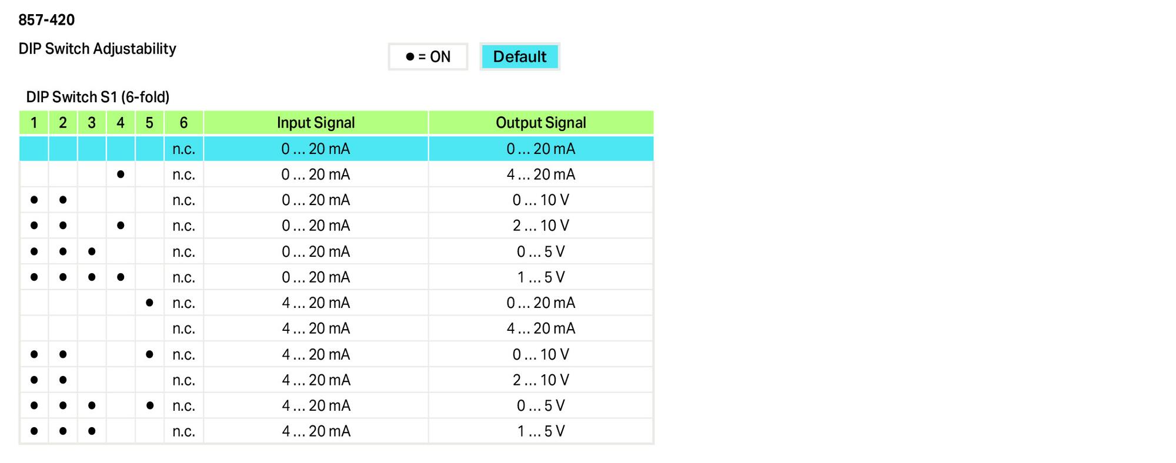
Task: Click the switch 4 dot in the 0 ... 20 mA to 1 ... 5 V row
Action: click(x=121, y=277)
